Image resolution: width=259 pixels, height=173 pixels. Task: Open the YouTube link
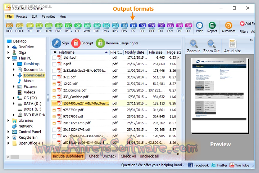(239, 165)
